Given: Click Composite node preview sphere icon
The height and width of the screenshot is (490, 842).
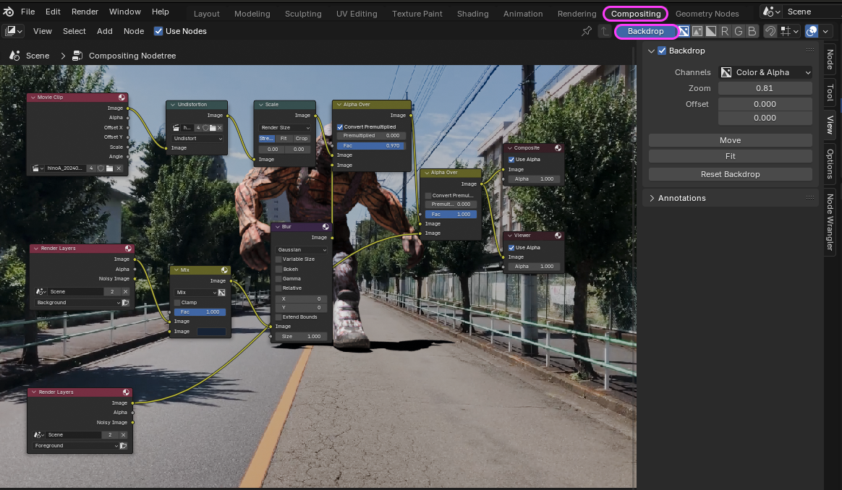Looking at the screenshot, I should pos(558,147).
